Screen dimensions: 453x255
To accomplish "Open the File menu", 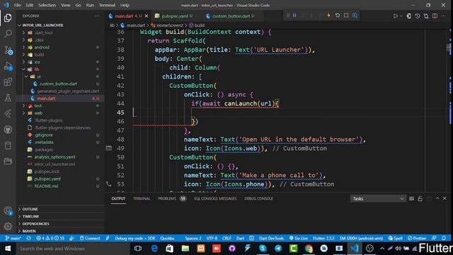I will (17, 5).
